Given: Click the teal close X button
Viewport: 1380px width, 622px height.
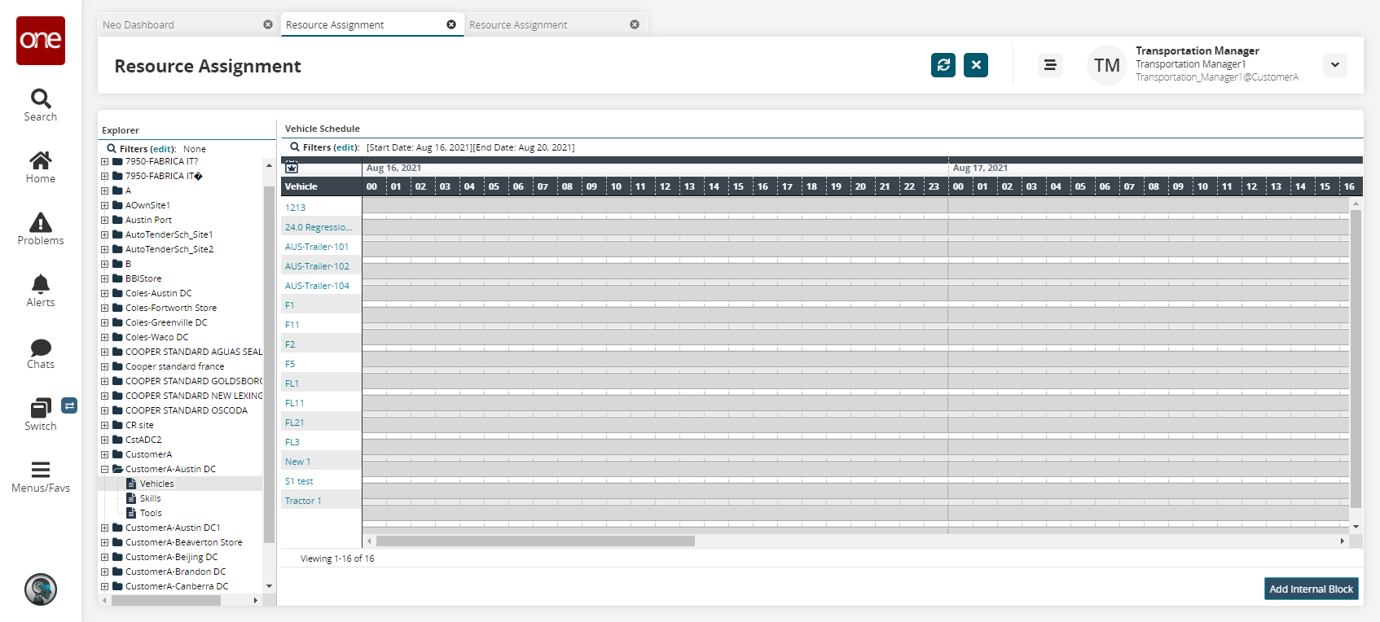Looking at the screenshot, I should tap(976, 65).
